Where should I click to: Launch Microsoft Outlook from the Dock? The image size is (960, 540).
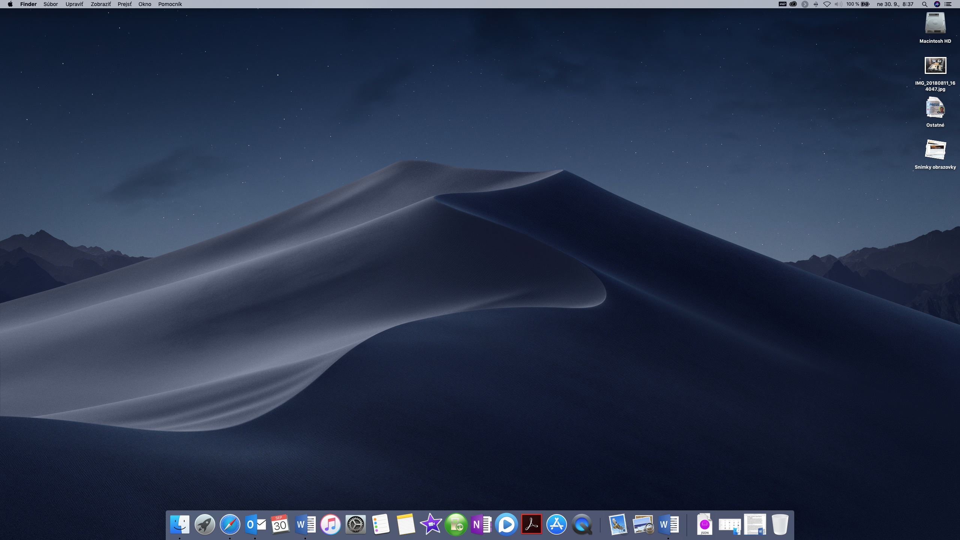click(x=255, y=524)
